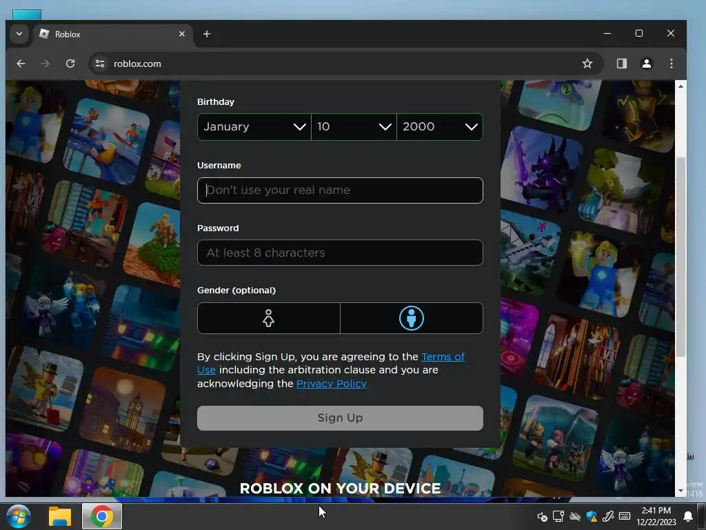Open the Privacy Policy link
Viewport: 706px width, 530px height.
332,384
